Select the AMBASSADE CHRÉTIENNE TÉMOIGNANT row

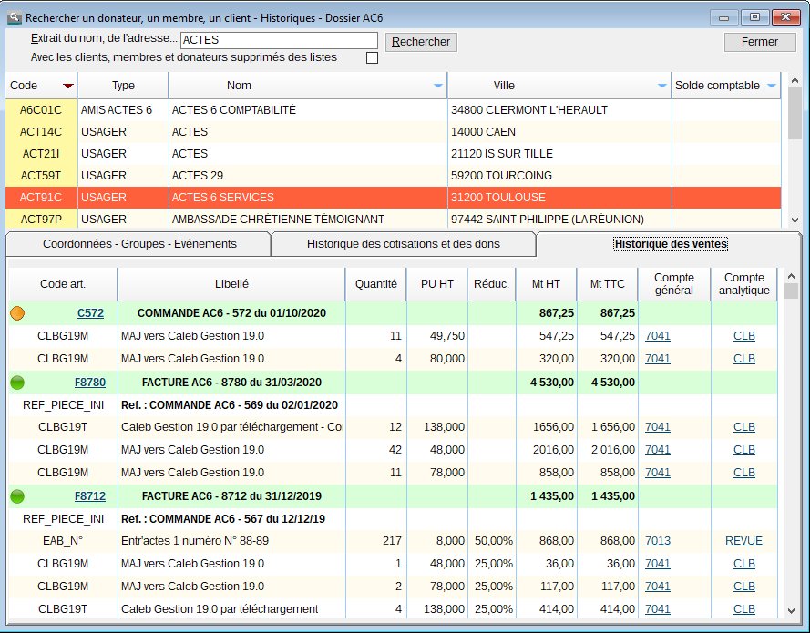[x=393, y=219]
